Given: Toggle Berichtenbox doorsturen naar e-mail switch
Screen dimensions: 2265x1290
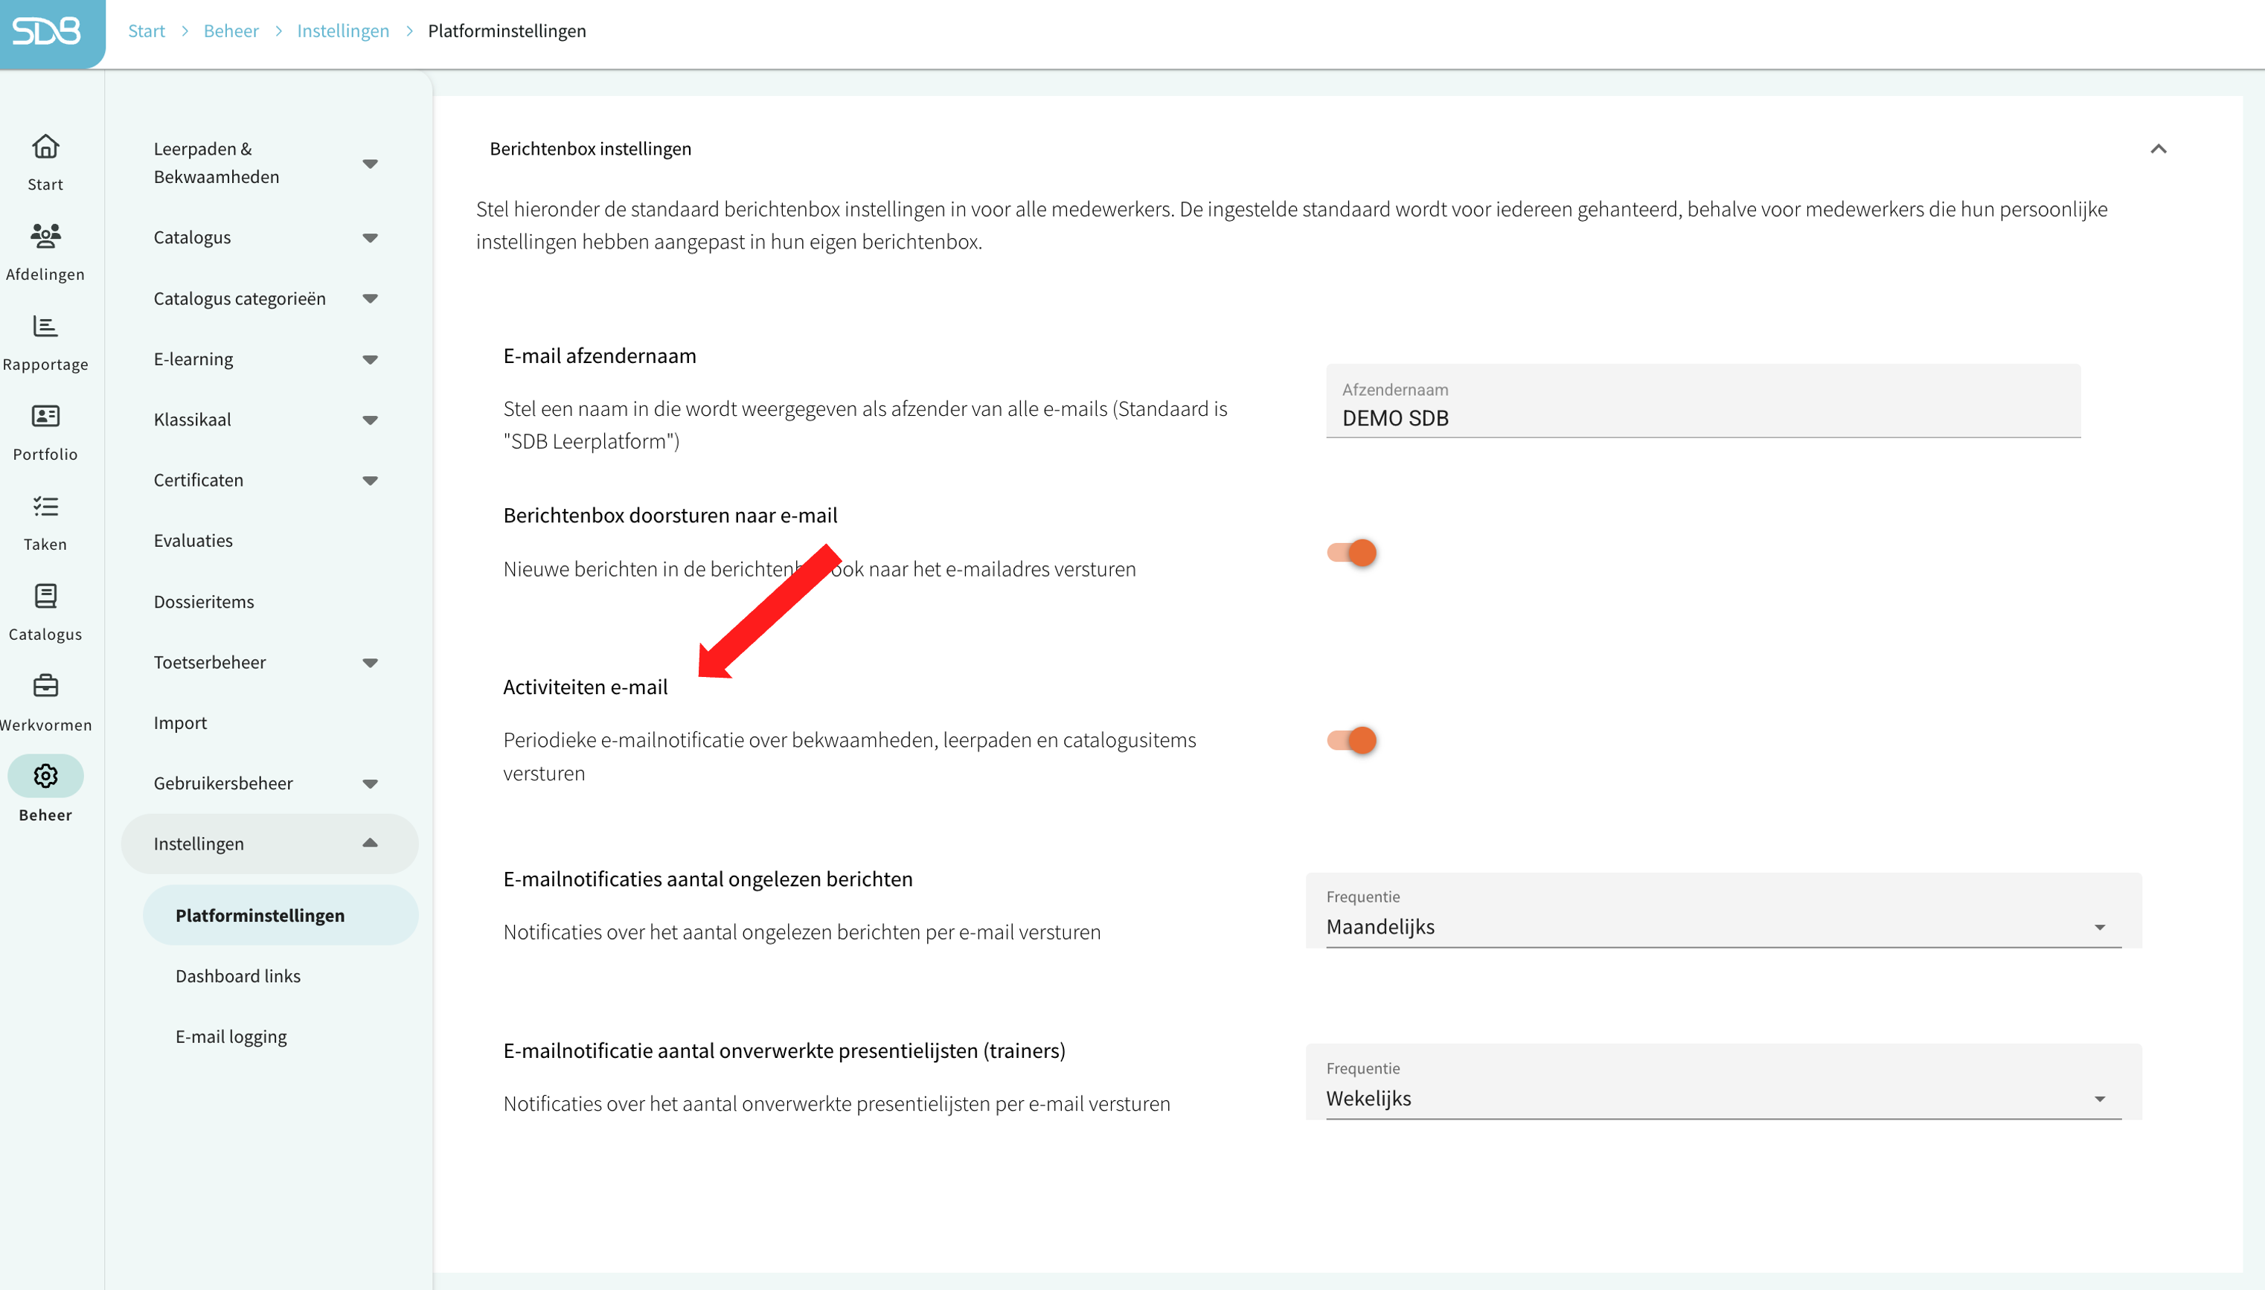Looking at the screenshot, I should pyautogui.click(x=1351, y=553).
